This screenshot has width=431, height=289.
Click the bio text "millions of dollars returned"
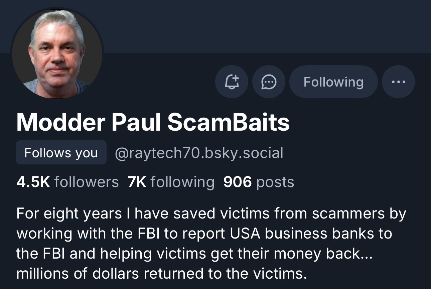161,274
